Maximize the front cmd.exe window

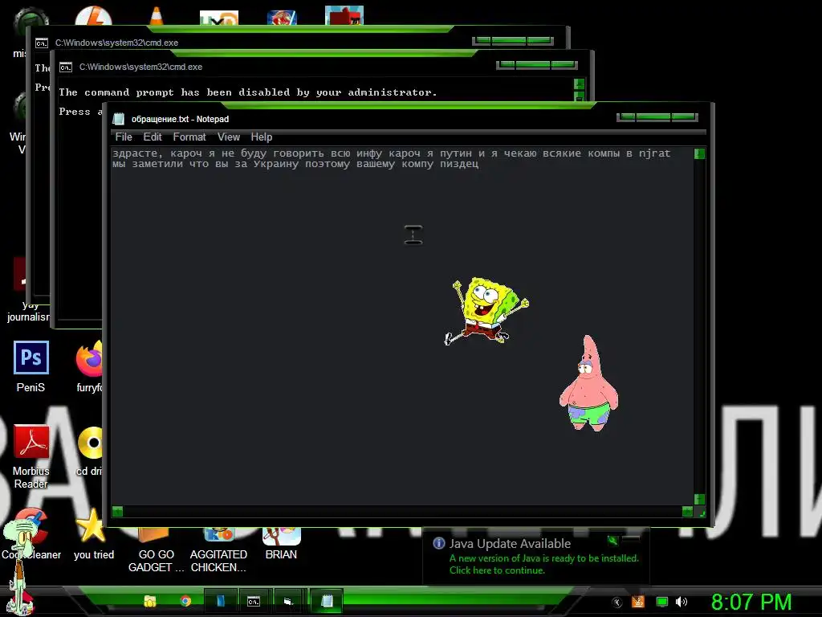click(x=533, y=65)
